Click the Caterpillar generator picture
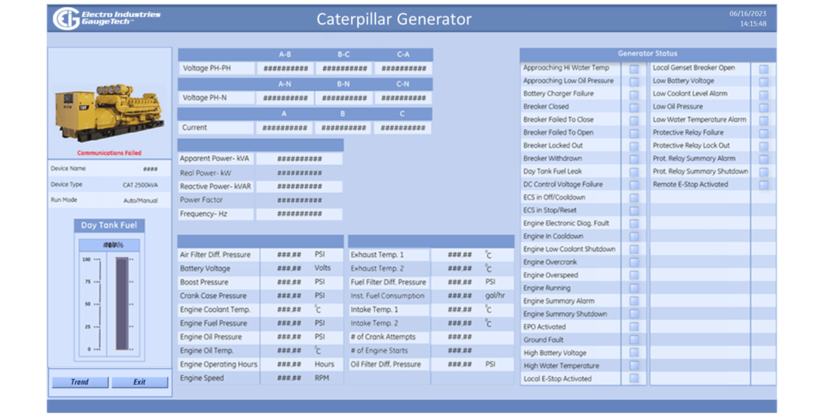824x417 pixels. 110,111
